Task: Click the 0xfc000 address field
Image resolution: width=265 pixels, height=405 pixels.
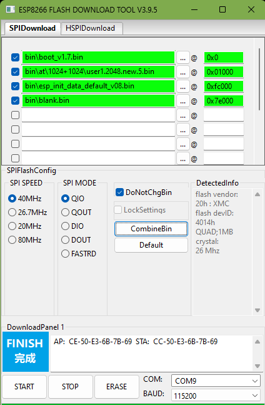Action: coord(224,87)
